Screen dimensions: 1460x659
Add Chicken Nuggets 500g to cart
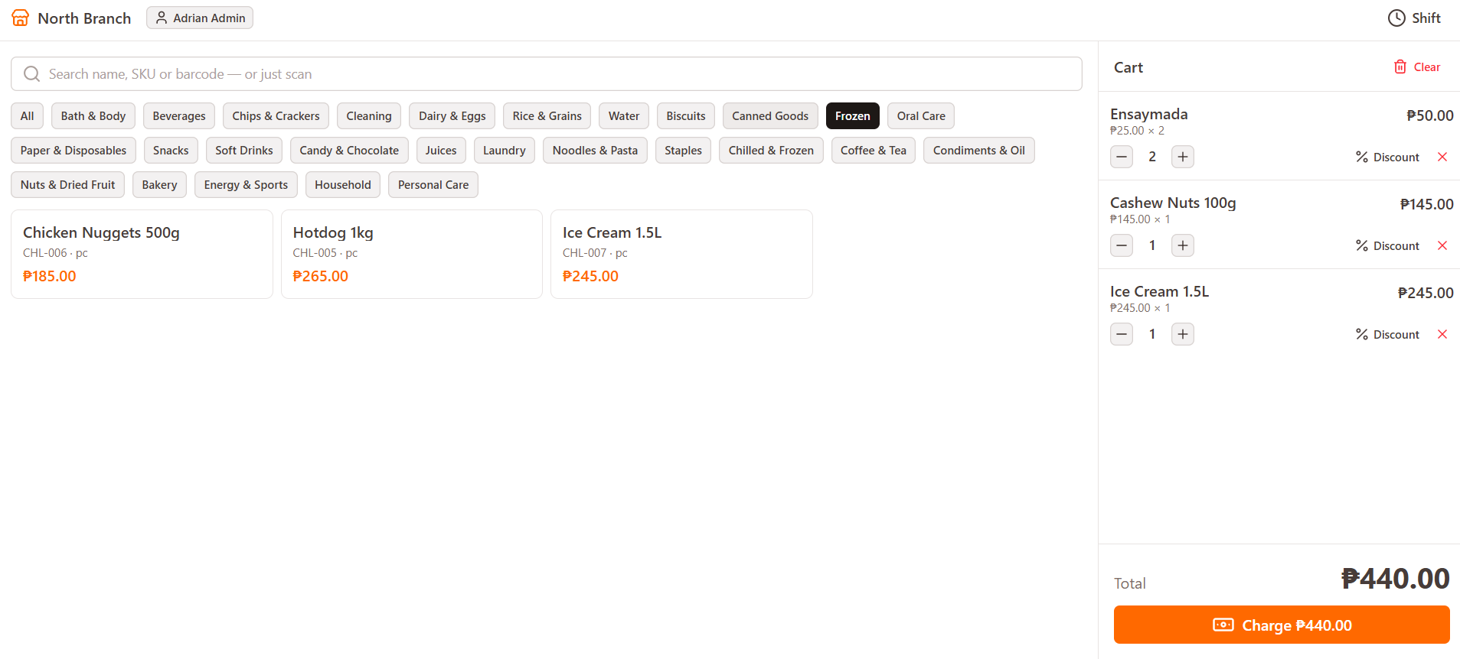pyautogui.click(x=142, y=254)
